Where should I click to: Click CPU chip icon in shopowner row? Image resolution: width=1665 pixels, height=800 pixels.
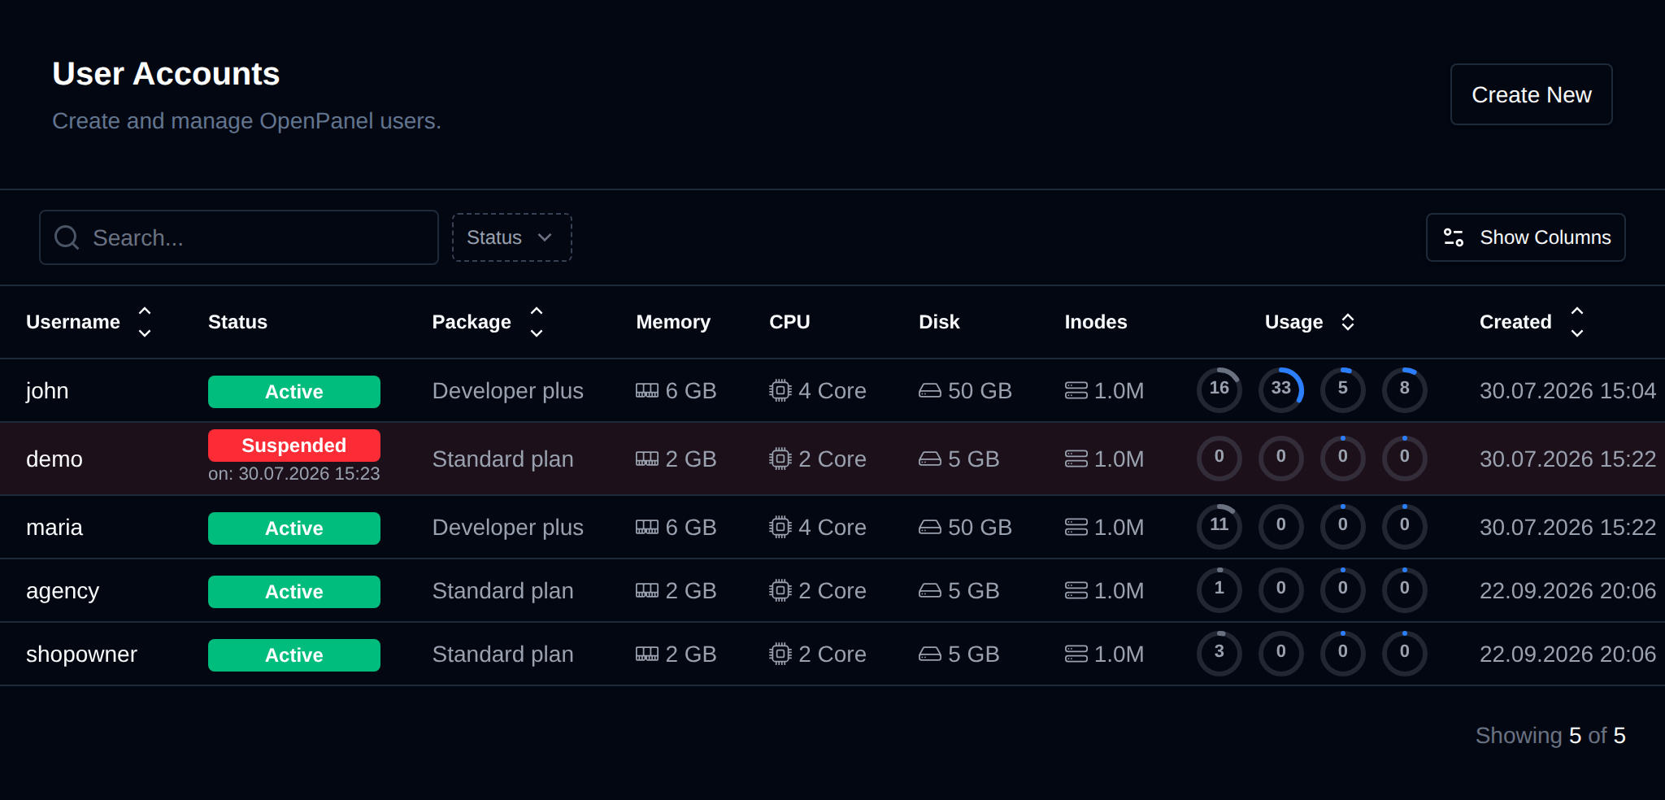(780, 654)
